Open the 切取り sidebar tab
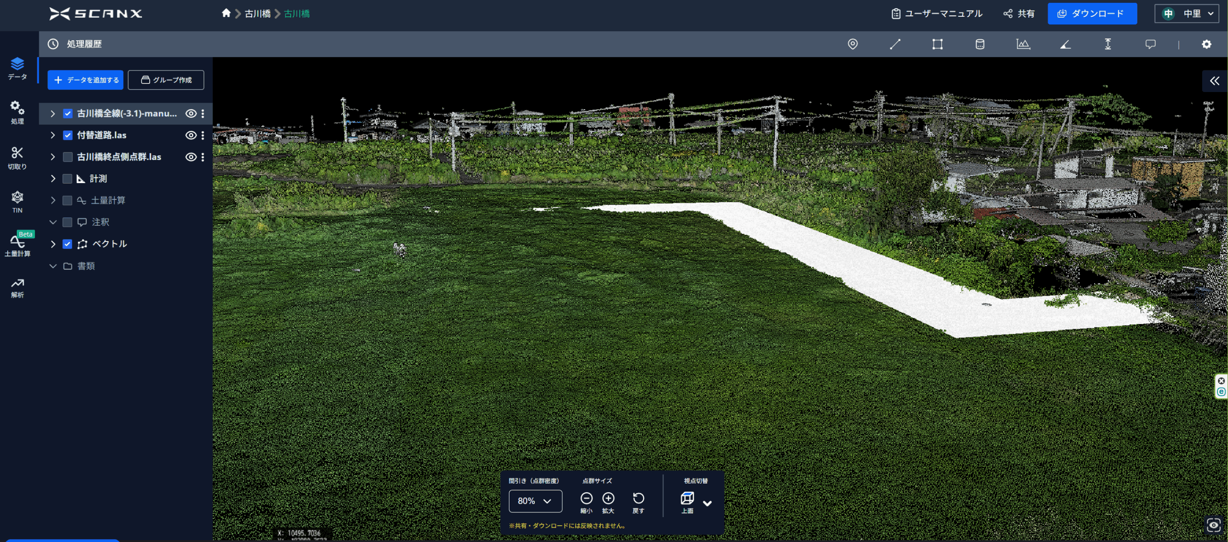 (x=17, y=158)
